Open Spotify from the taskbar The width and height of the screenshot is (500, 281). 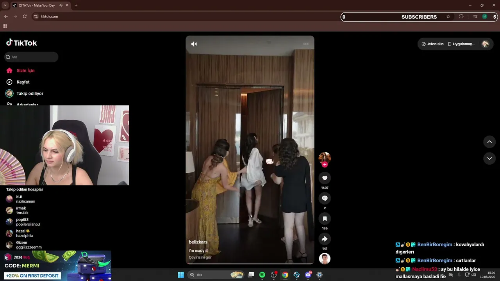pyautogui.click(x=262, y=275)
